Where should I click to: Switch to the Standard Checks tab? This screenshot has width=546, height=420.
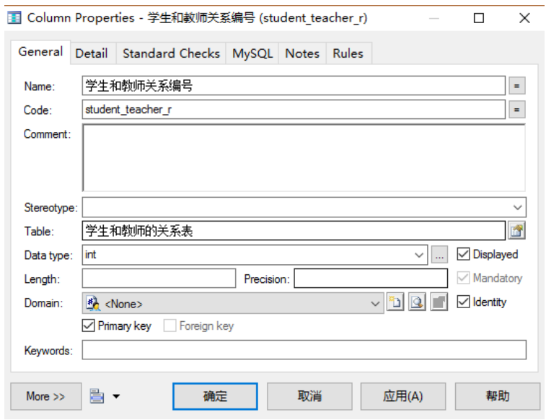171,53
